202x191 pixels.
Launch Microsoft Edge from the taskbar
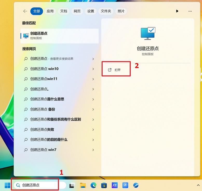[x=93, y=185]
